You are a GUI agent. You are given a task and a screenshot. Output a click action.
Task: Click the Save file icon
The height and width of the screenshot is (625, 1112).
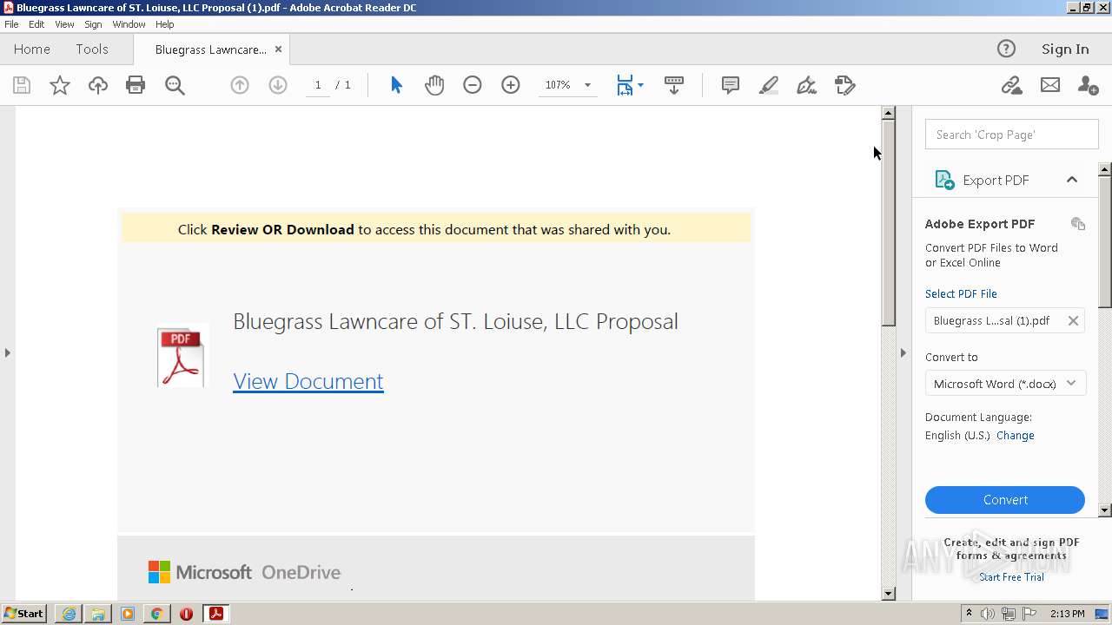[22, 85]
